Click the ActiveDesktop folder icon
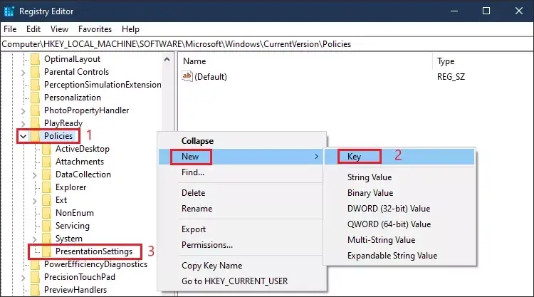Screen dimensions: 534x297 pos(47,149)
